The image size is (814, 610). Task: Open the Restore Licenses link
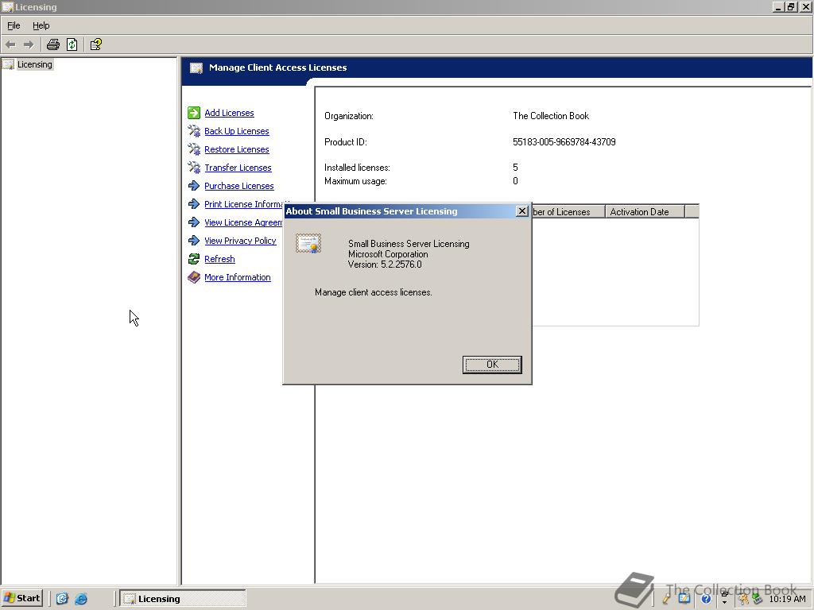[x=236, y=149]
